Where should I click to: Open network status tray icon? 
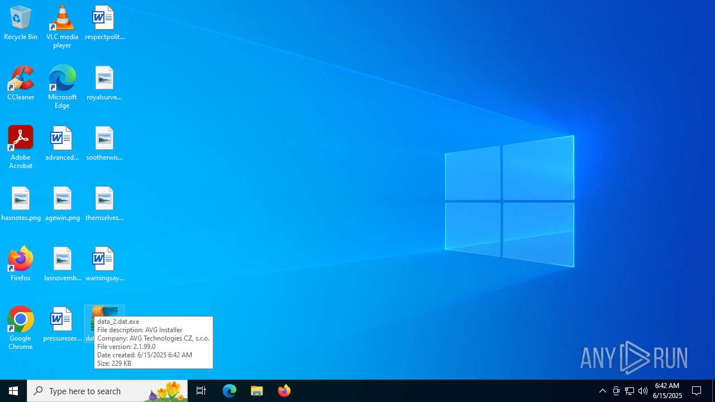[630, 391]
